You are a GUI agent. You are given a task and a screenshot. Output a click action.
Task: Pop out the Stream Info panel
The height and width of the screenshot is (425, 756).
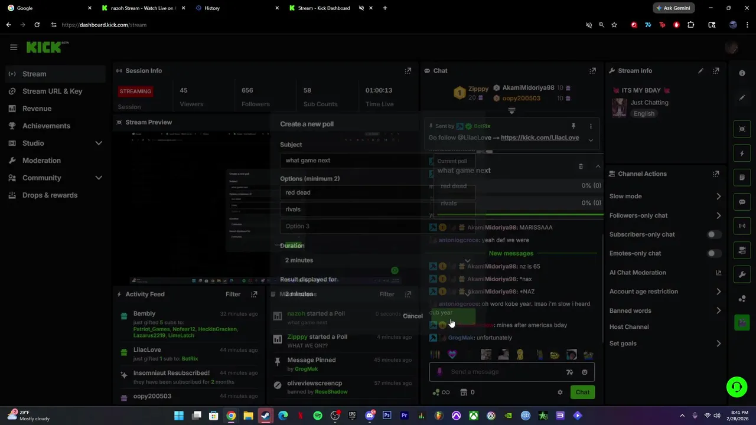point(716,71)
